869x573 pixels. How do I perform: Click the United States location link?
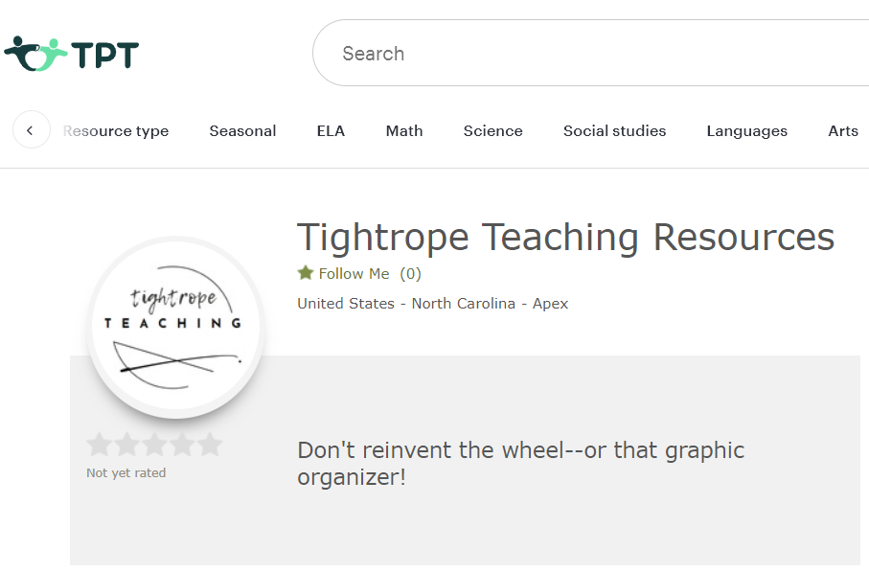coord(346,304)
